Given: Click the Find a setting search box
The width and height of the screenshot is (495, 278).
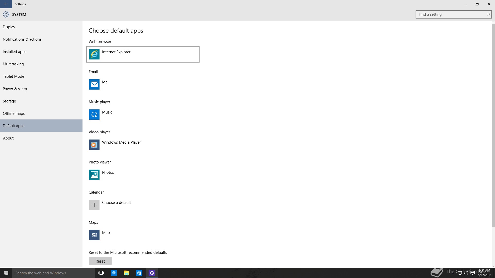Looking at the screenshot, I should pos(453,14).
